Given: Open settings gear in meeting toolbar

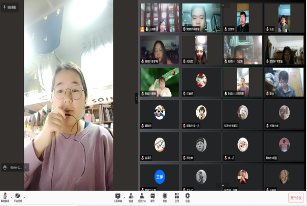Looking at the screenshot, I should coord(188,196).
